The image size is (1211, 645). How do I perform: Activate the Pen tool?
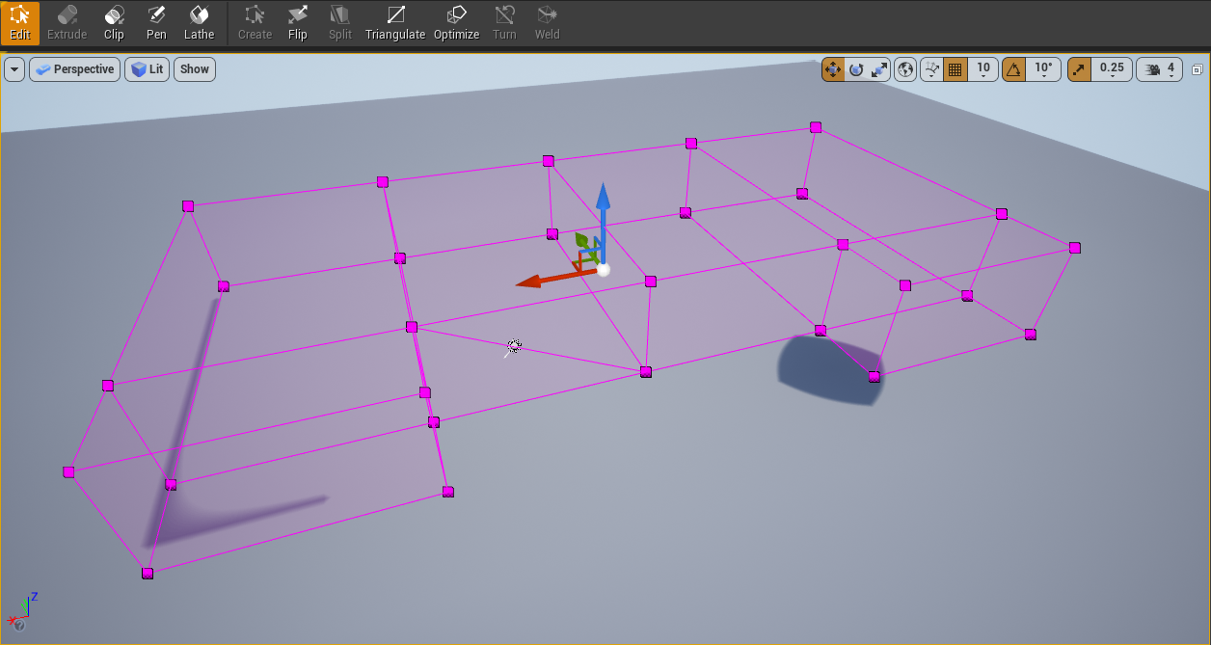pyautogui.click(x=156, y=23)
